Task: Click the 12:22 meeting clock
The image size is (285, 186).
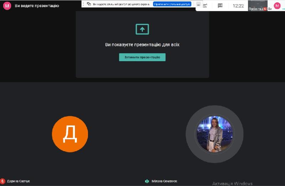Action: (238, 6)
